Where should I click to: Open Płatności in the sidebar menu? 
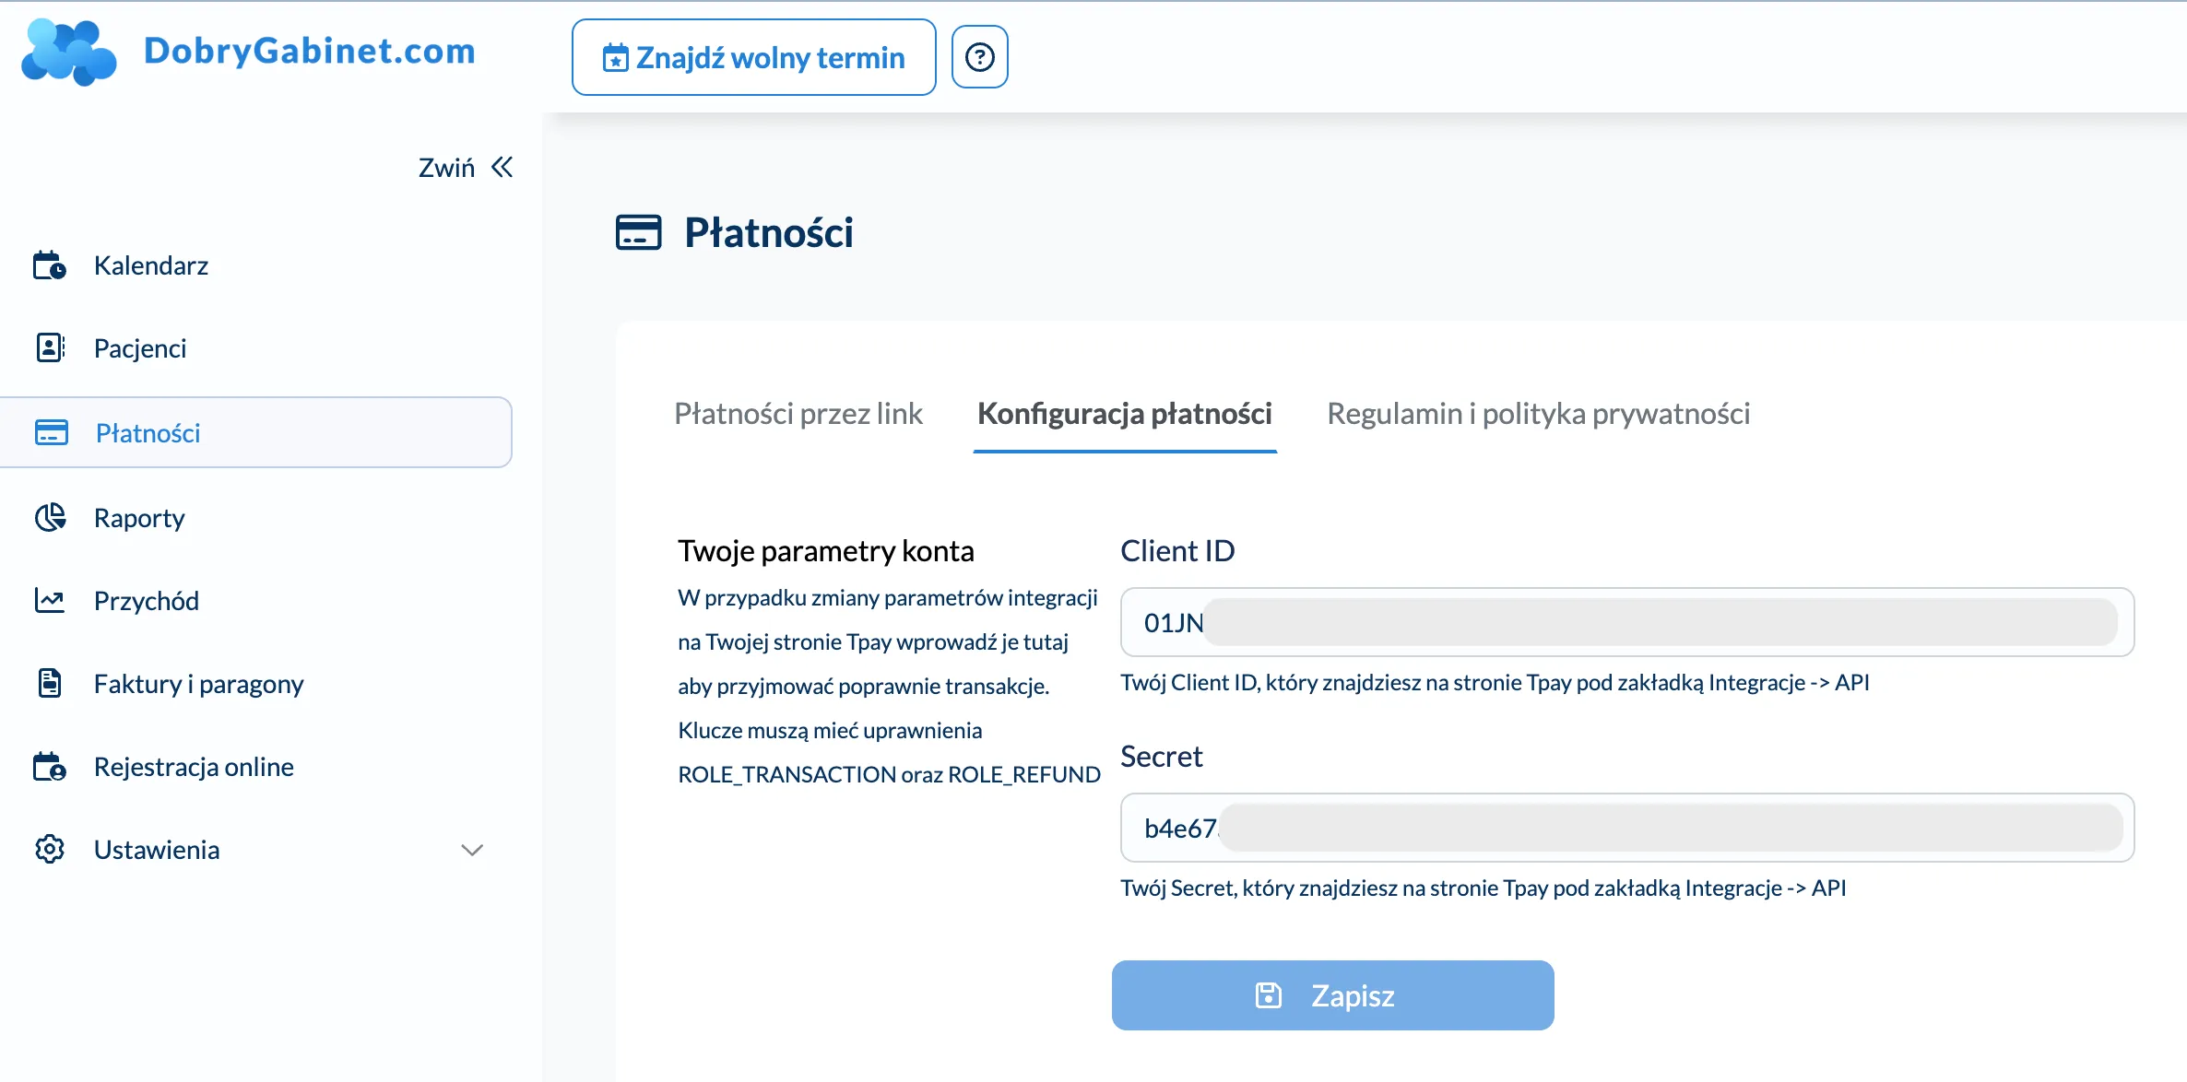pos(148,433)
